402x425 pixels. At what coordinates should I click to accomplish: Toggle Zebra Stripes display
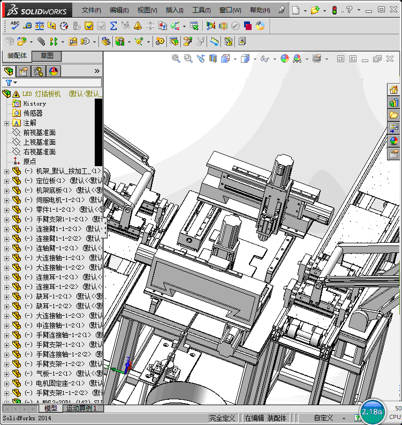tap(223, 26)
